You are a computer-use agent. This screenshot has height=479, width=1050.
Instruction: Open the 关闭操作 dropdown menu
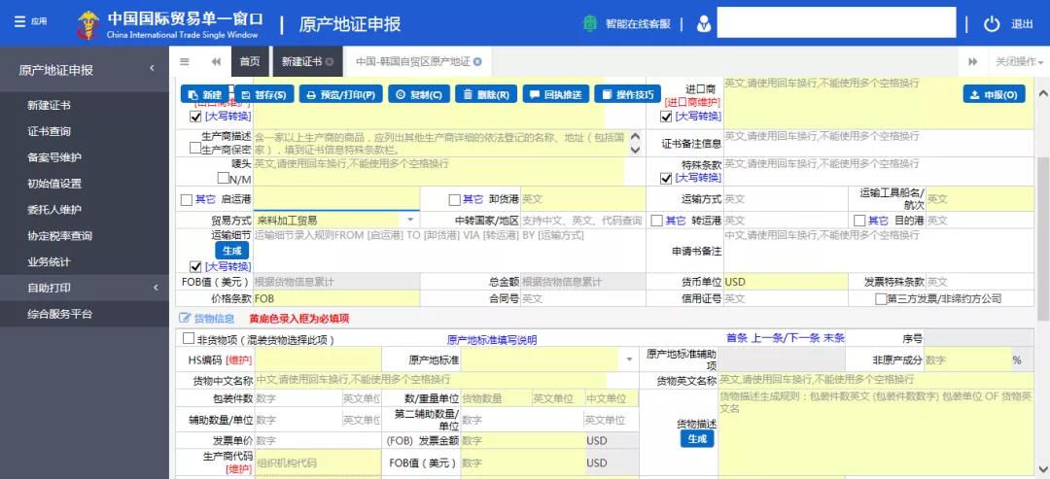1019,61
